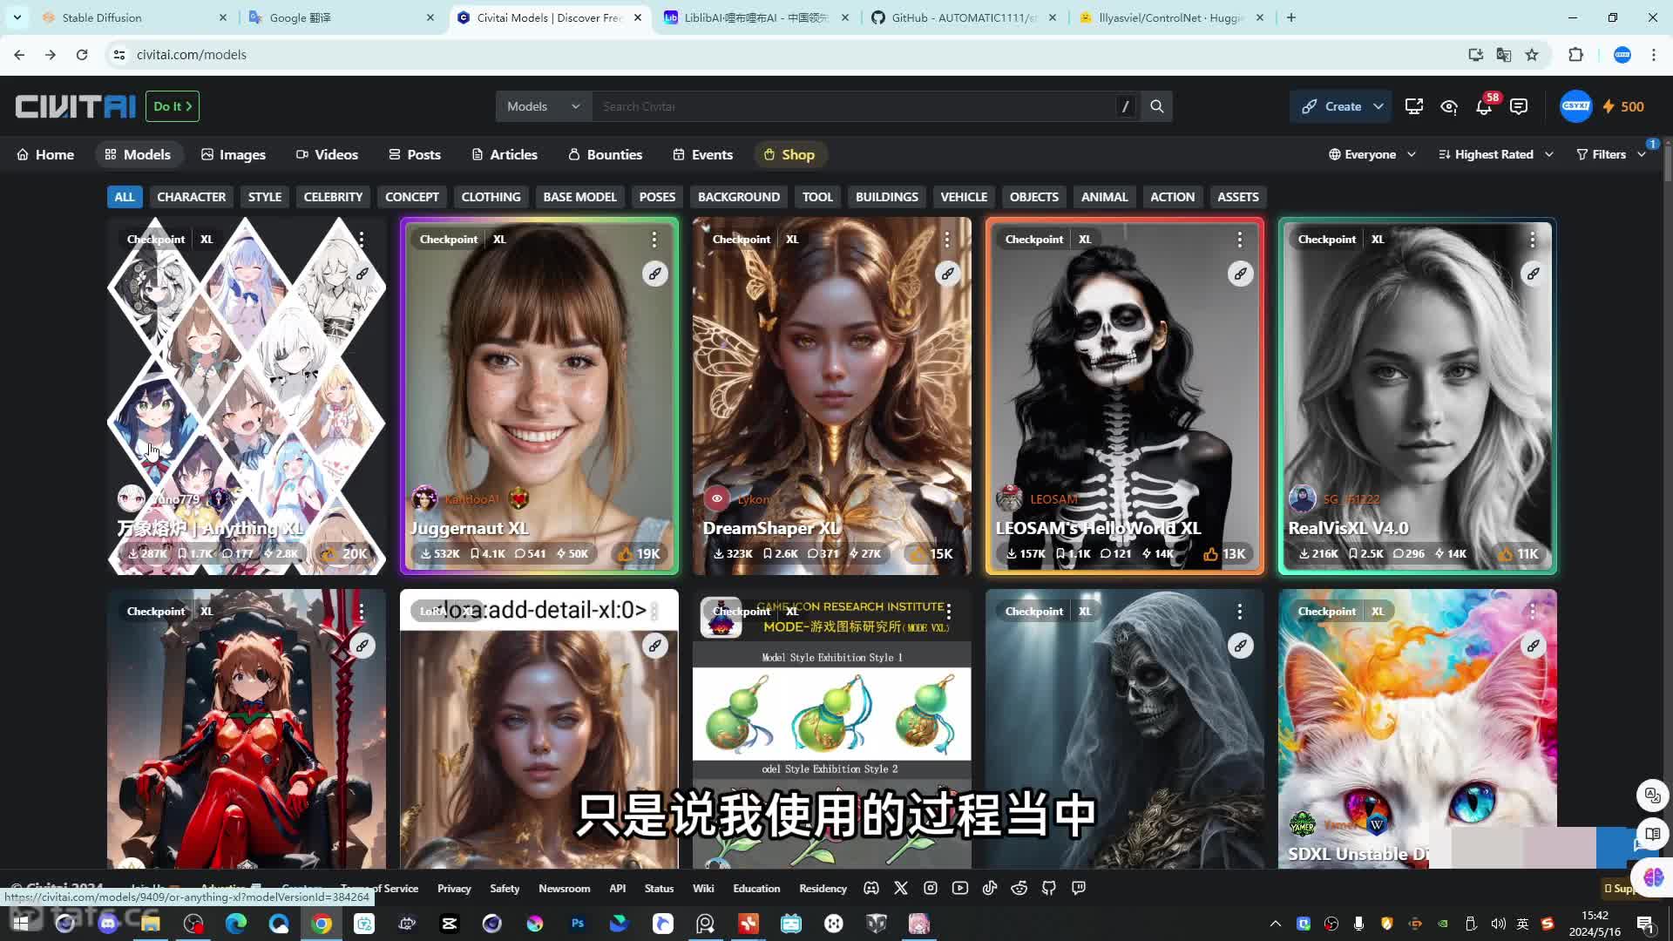The height and width of the screenshot is (941, 1673).
Task: Click thumbs-up 19K on Juggernaut XL
Action: 638,553
